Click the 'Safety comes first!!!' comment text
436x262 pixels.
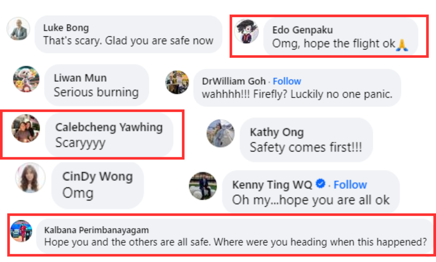click(x=306, y=147)
